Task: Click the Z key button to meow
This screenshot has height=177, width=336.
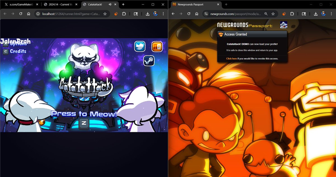Action: (x=84, y=123)
